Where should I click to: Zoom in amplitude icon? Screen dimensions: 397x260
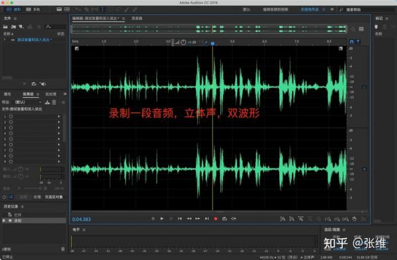(283, 219)
